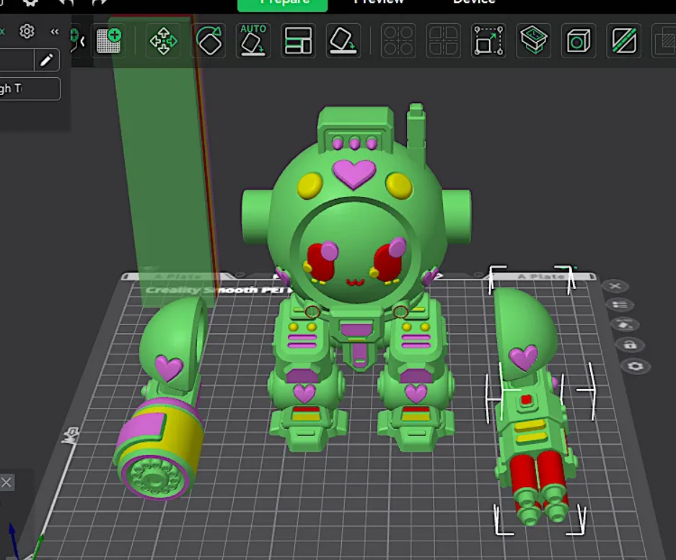
Task: Click the greyed-out Split to Objects icon
Action: tap(398, 41)
